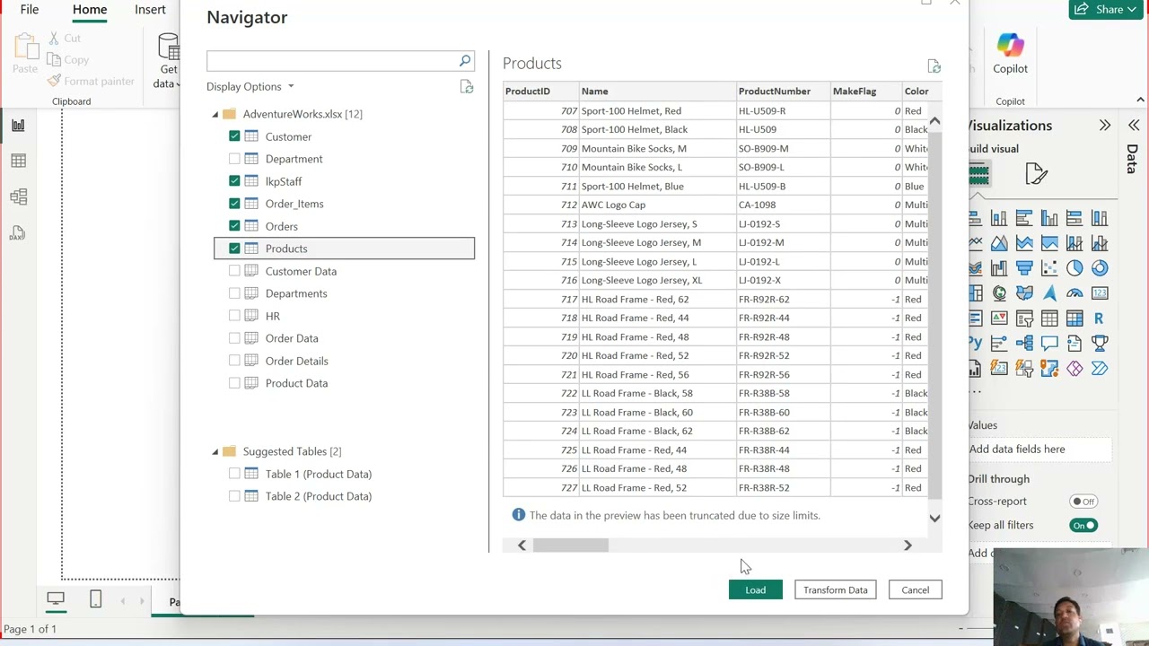
Task: Open Copilot from the ribbon
Action: (x=1010, y=53)
